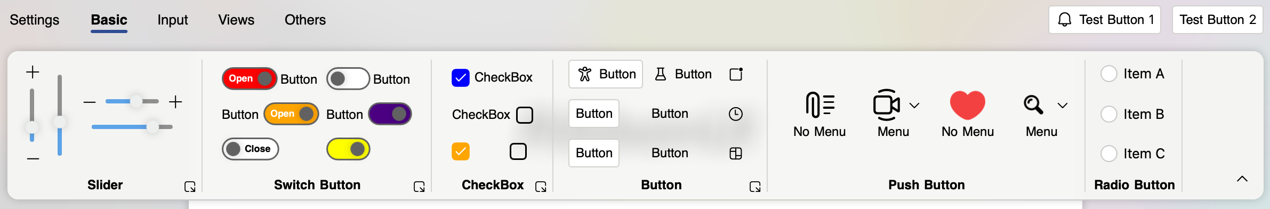Open the video camera Menu dropdown arrow
The height and width of the screenshot is (209, 1270).
[x=914, y=105]
